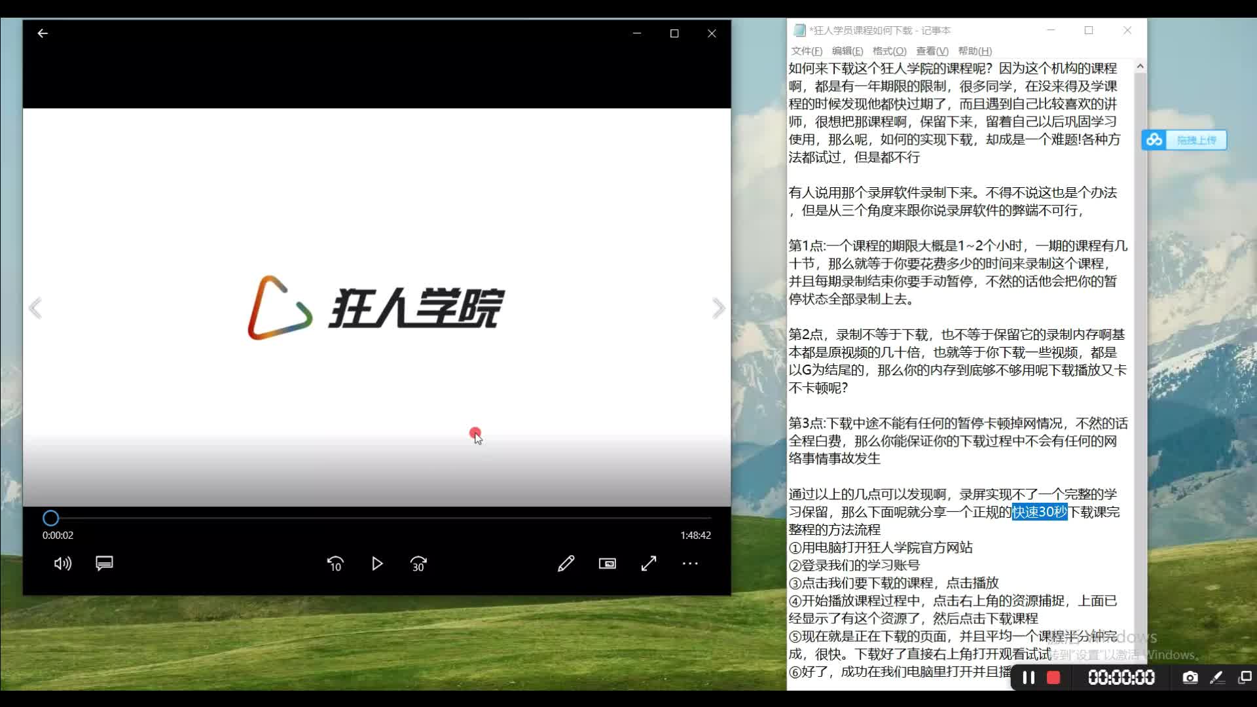Maximize the video player window
Image resolution: width=1257 pixels, height=707 pixels.
(x=674, y=33)
